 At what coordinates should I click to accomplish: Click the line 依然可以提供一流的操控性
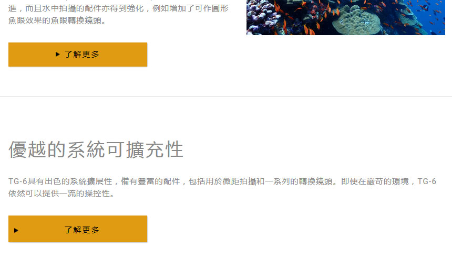click(x=61, y=193)
